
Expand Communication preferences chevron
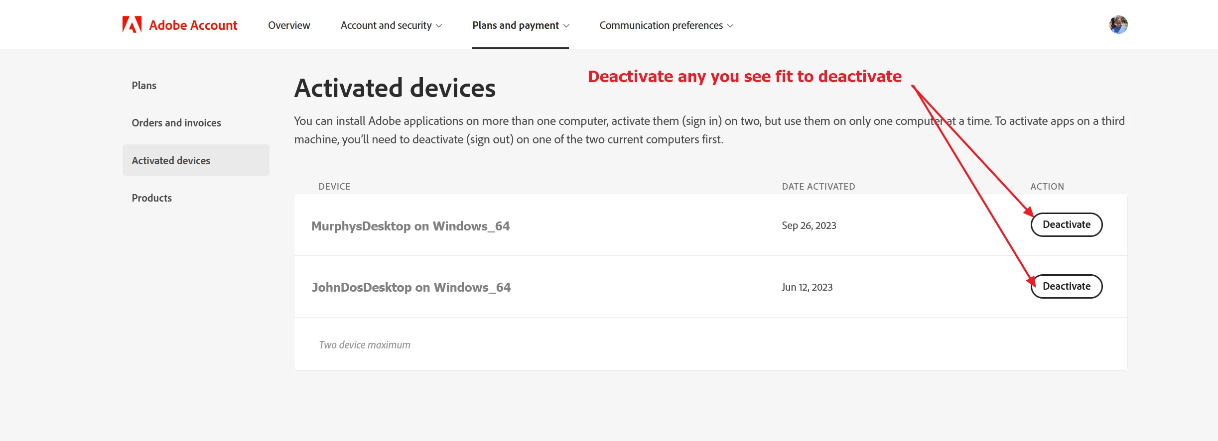(x=730, y=26)
